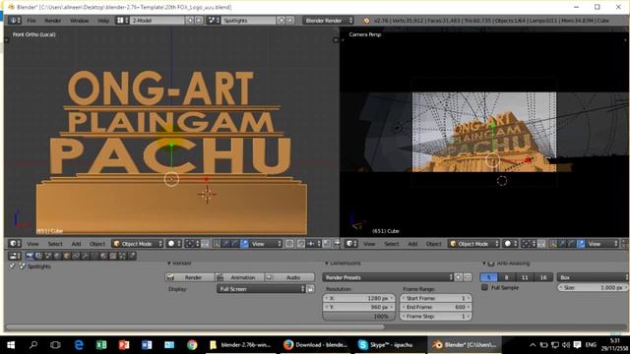Delete the Spotlights scene with the X icon
This screenshot has width=630, height=354.
click(290, 20)
